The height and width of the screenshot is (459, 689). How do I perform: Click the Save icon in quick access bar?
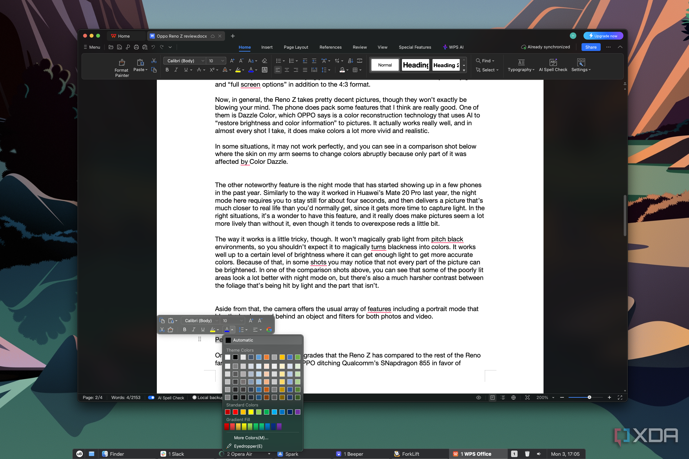pyautogui.click(x=119, y=47)
